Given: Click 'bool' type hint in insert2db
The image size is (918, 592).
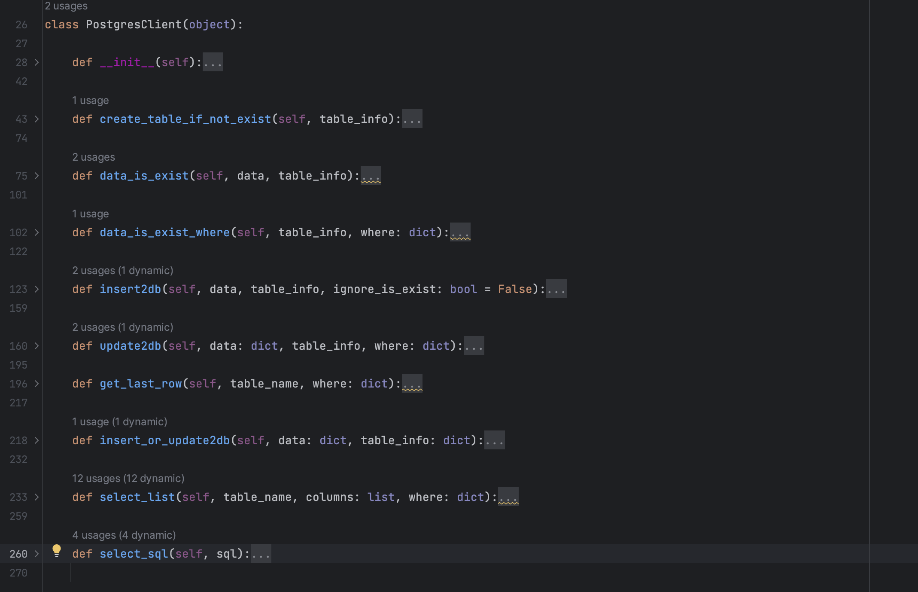Looking at the screenshot, I should [x=464, y=289].
